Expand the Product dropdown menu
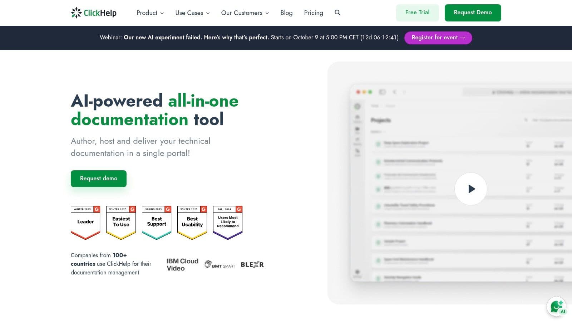Screen dimensions: 572x322 click(150, 13)
